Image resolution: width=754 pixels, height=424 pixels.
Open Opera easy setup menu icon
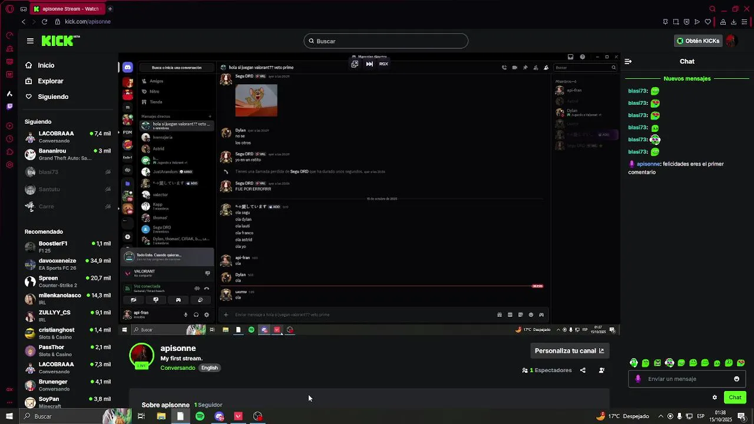745,22
